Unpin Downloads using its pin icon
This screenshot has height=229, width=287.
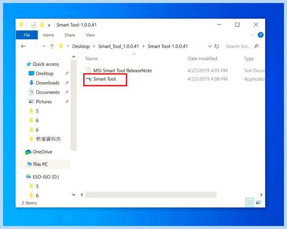(67, 83)
